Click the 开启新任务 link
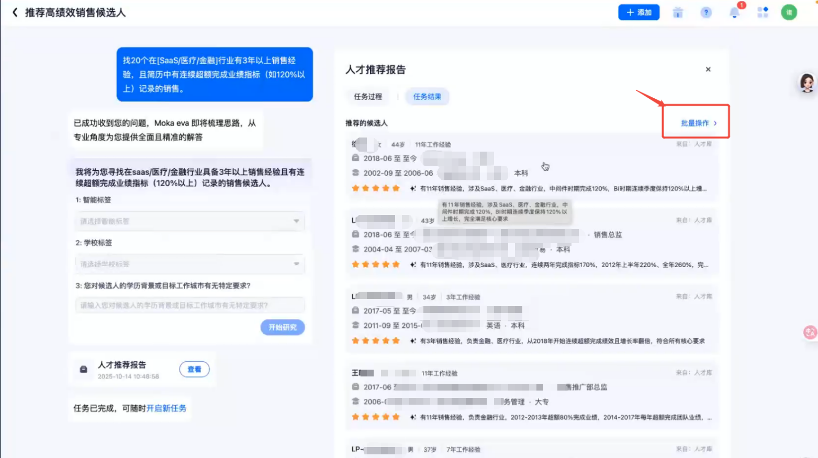818x458 pixels. 166,408
